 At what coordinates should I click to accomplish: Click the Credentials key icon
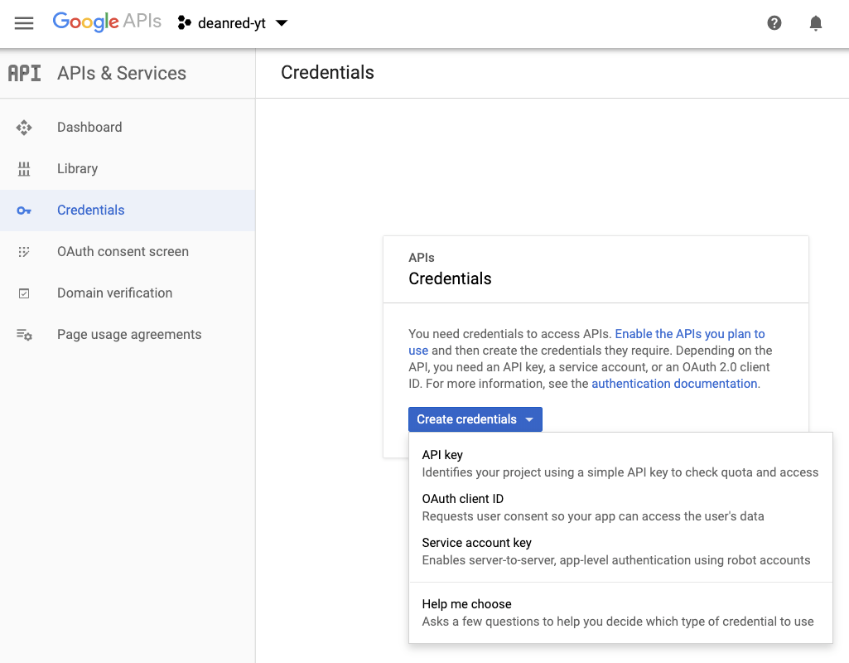[x=24, y=211]
